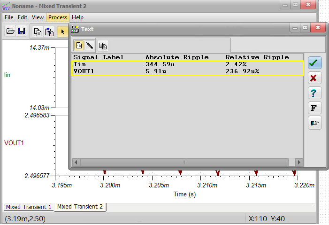
Task: Open help with the question mark button
Action: click(314, 93)
